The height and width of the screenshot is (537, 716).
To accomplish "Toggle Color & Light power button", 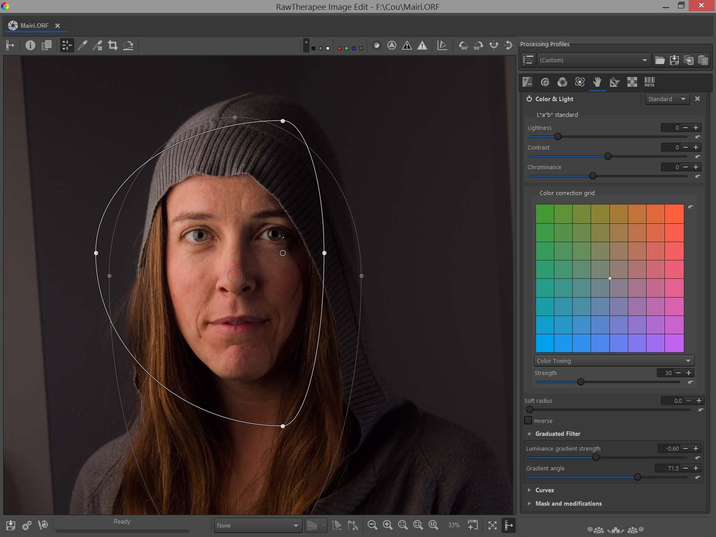I will pyautogui.click(x=529, y=99).
